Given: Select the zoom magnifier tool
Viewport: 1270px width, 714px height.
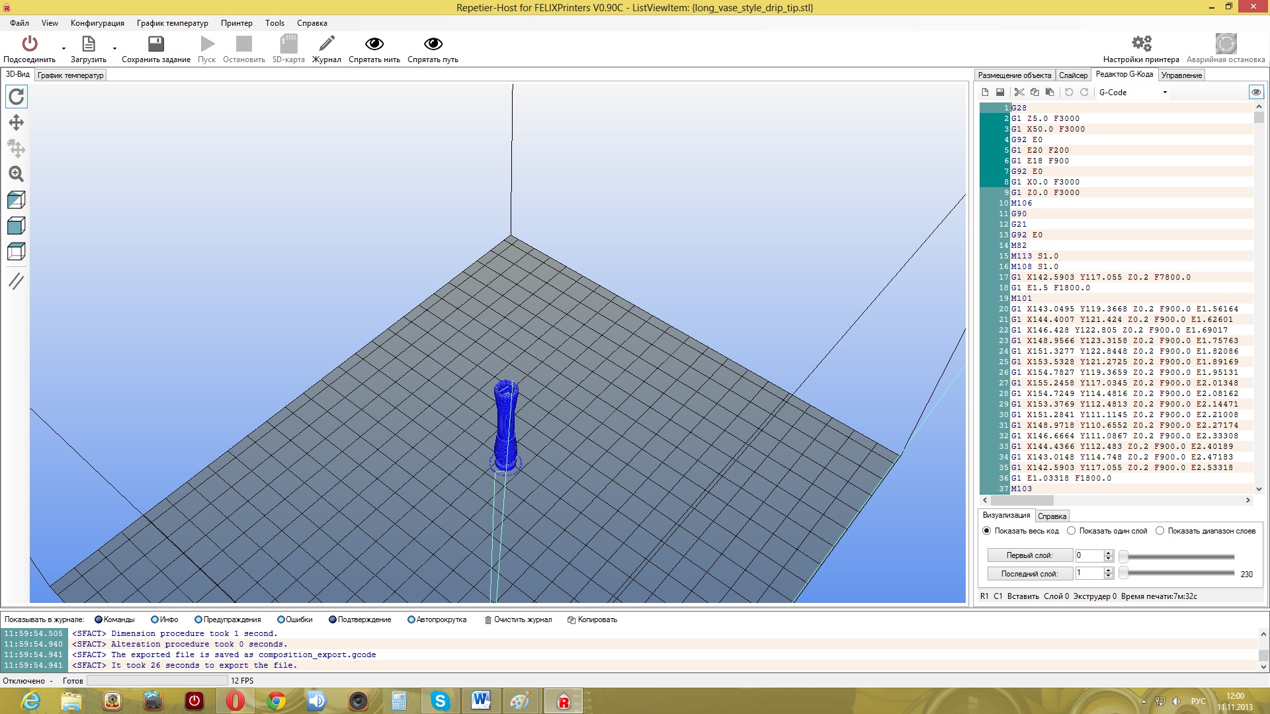Looking at the screenshot, I should pos(17,174).
